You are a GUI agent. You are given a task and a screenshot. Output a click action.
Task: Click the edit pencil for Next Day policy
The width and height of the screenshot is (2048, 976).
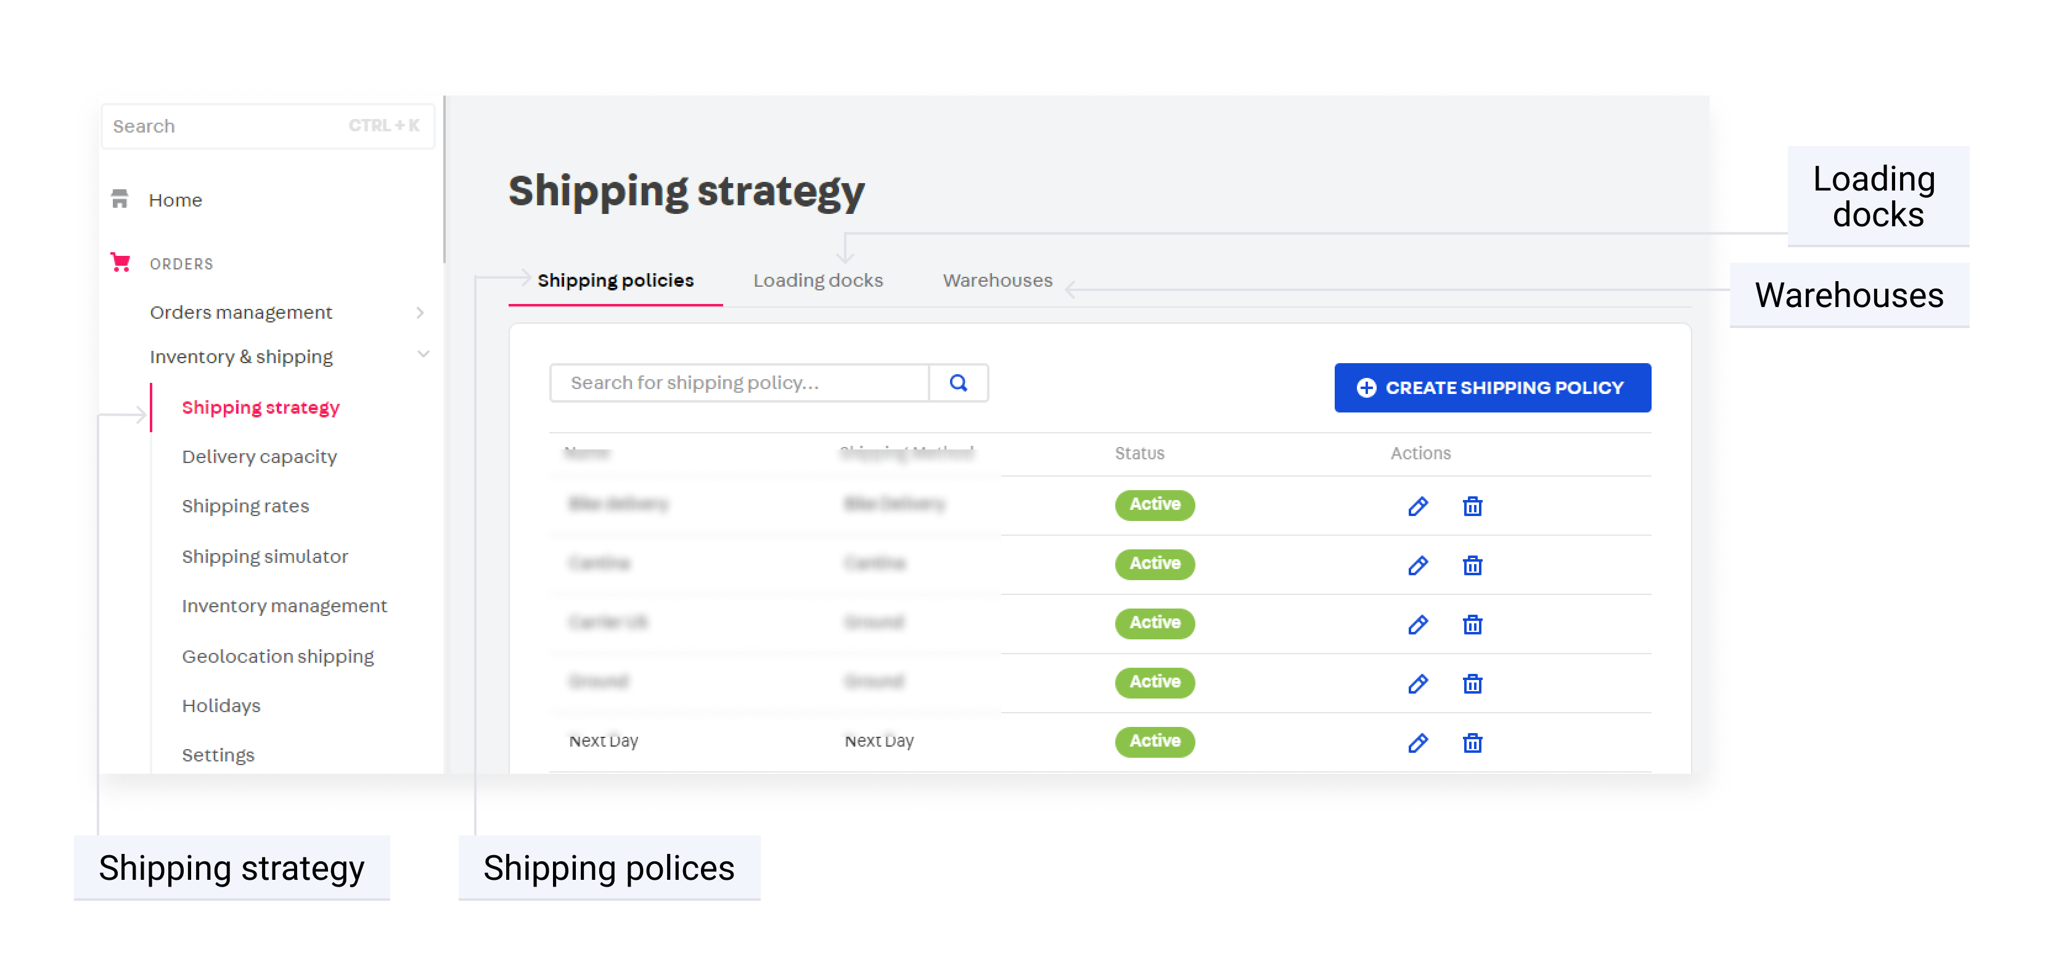point(1417,743)
